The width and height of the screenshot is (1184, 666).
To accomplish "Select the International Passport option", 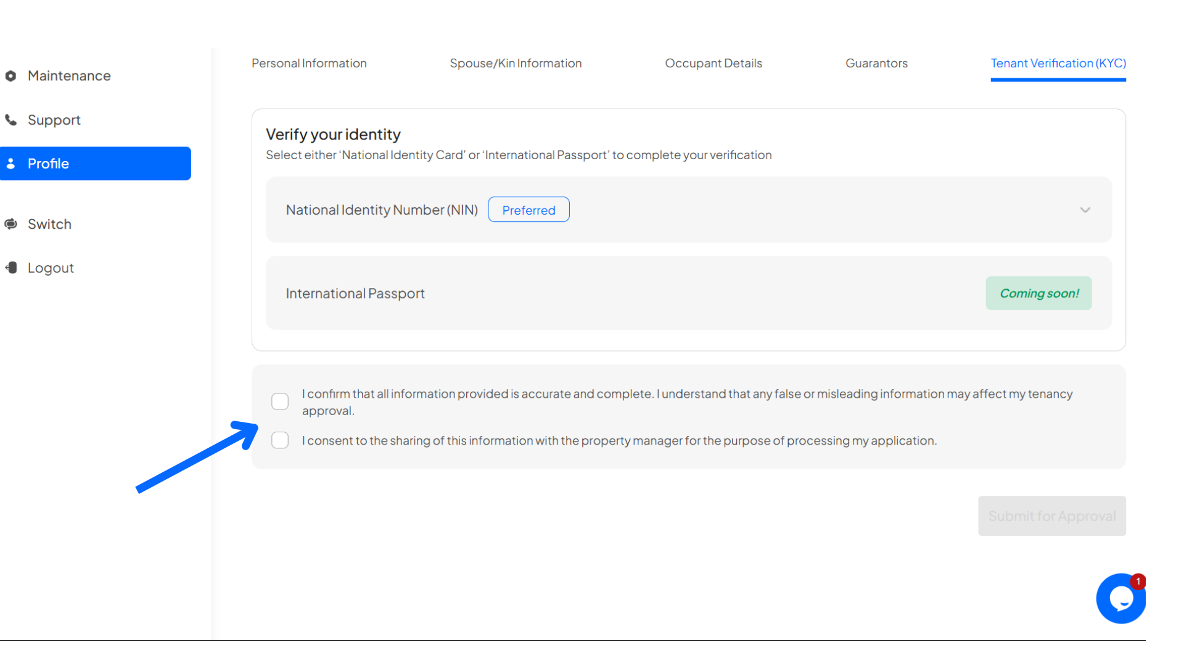I will coord(355,294).
